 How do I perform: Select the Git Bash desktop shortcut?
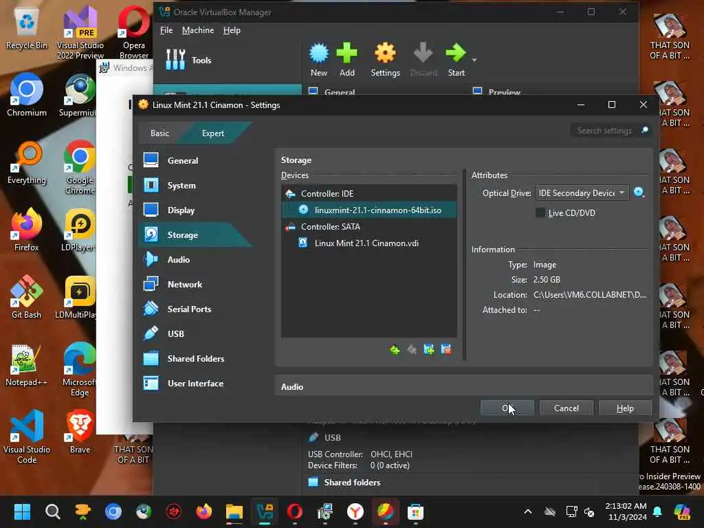click(27, 297)
